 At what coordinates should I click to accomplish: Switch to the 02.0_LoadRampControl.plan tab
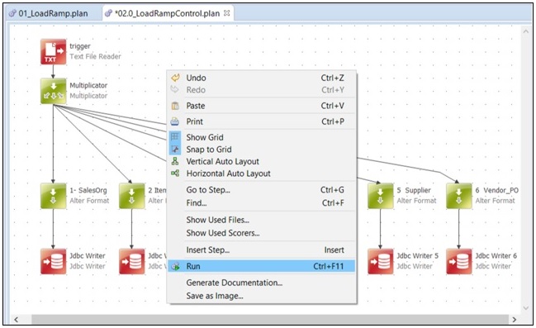pos(167,13)
